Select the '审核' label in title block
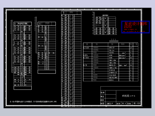The height and width of the screenshot is (116, 155). click(x=102, y=100)
